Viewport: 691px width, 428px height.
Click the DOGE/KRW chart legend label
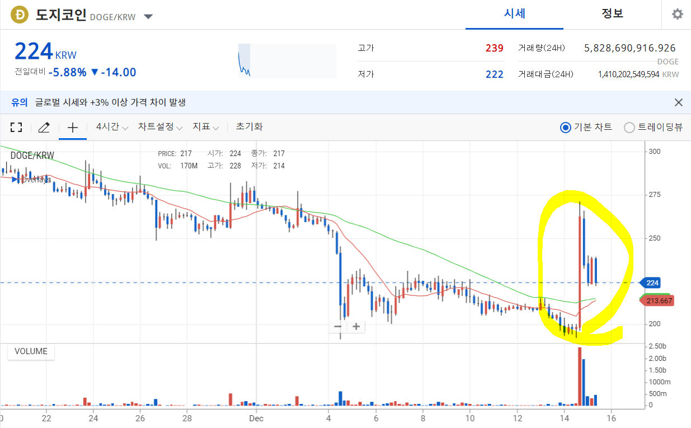click(x=32, y=156)
